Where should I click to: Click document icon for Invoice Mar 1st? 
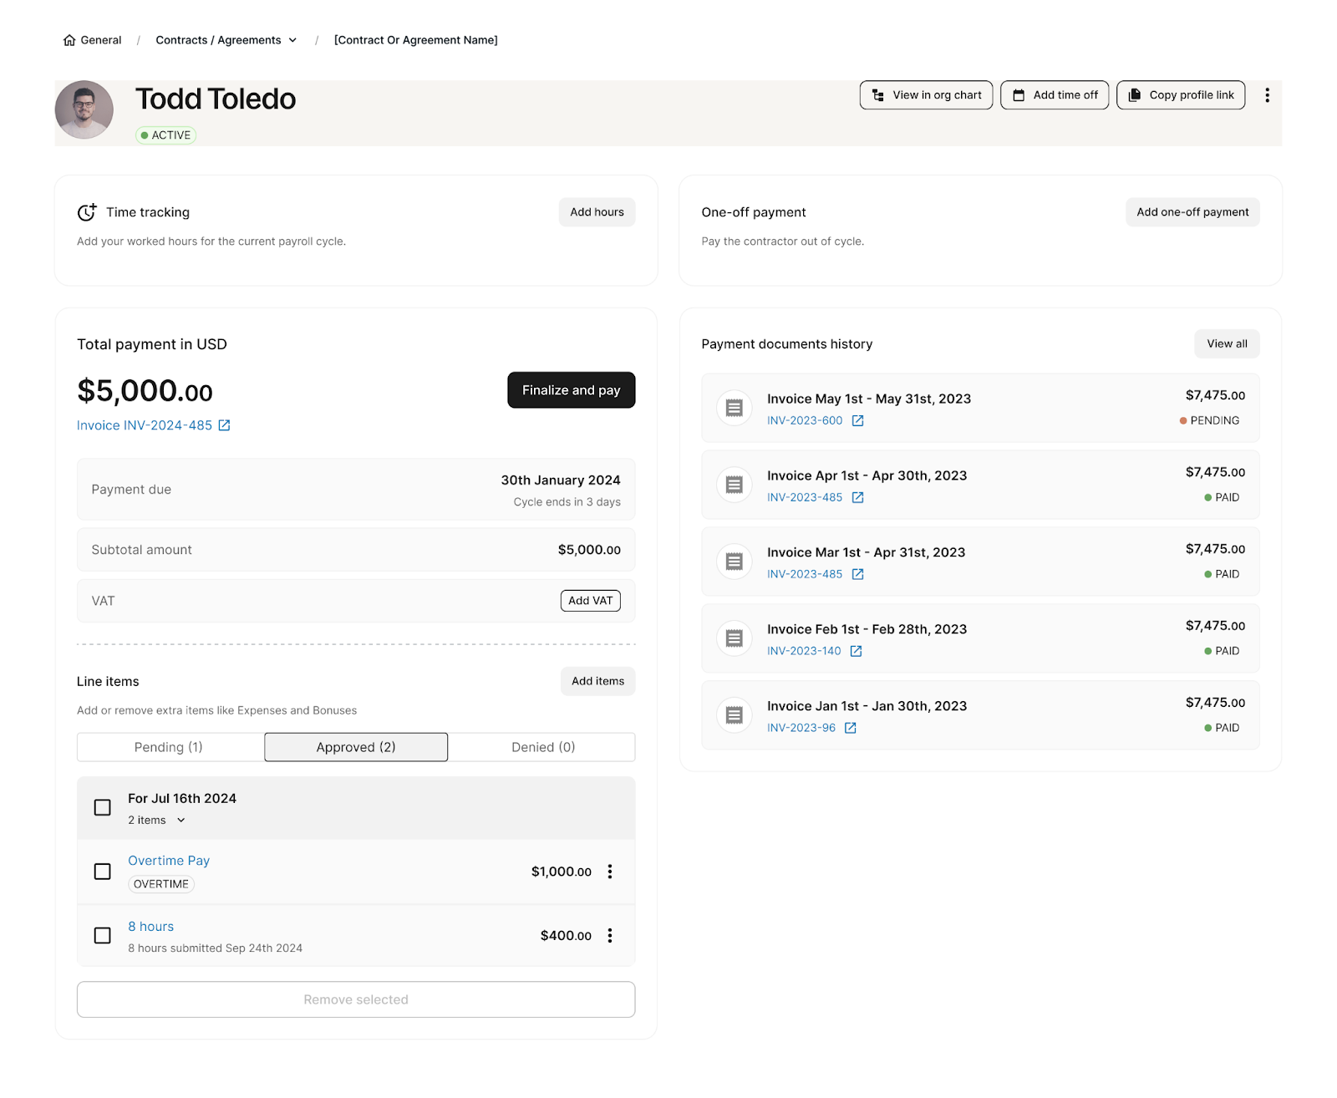pos(735,562)
